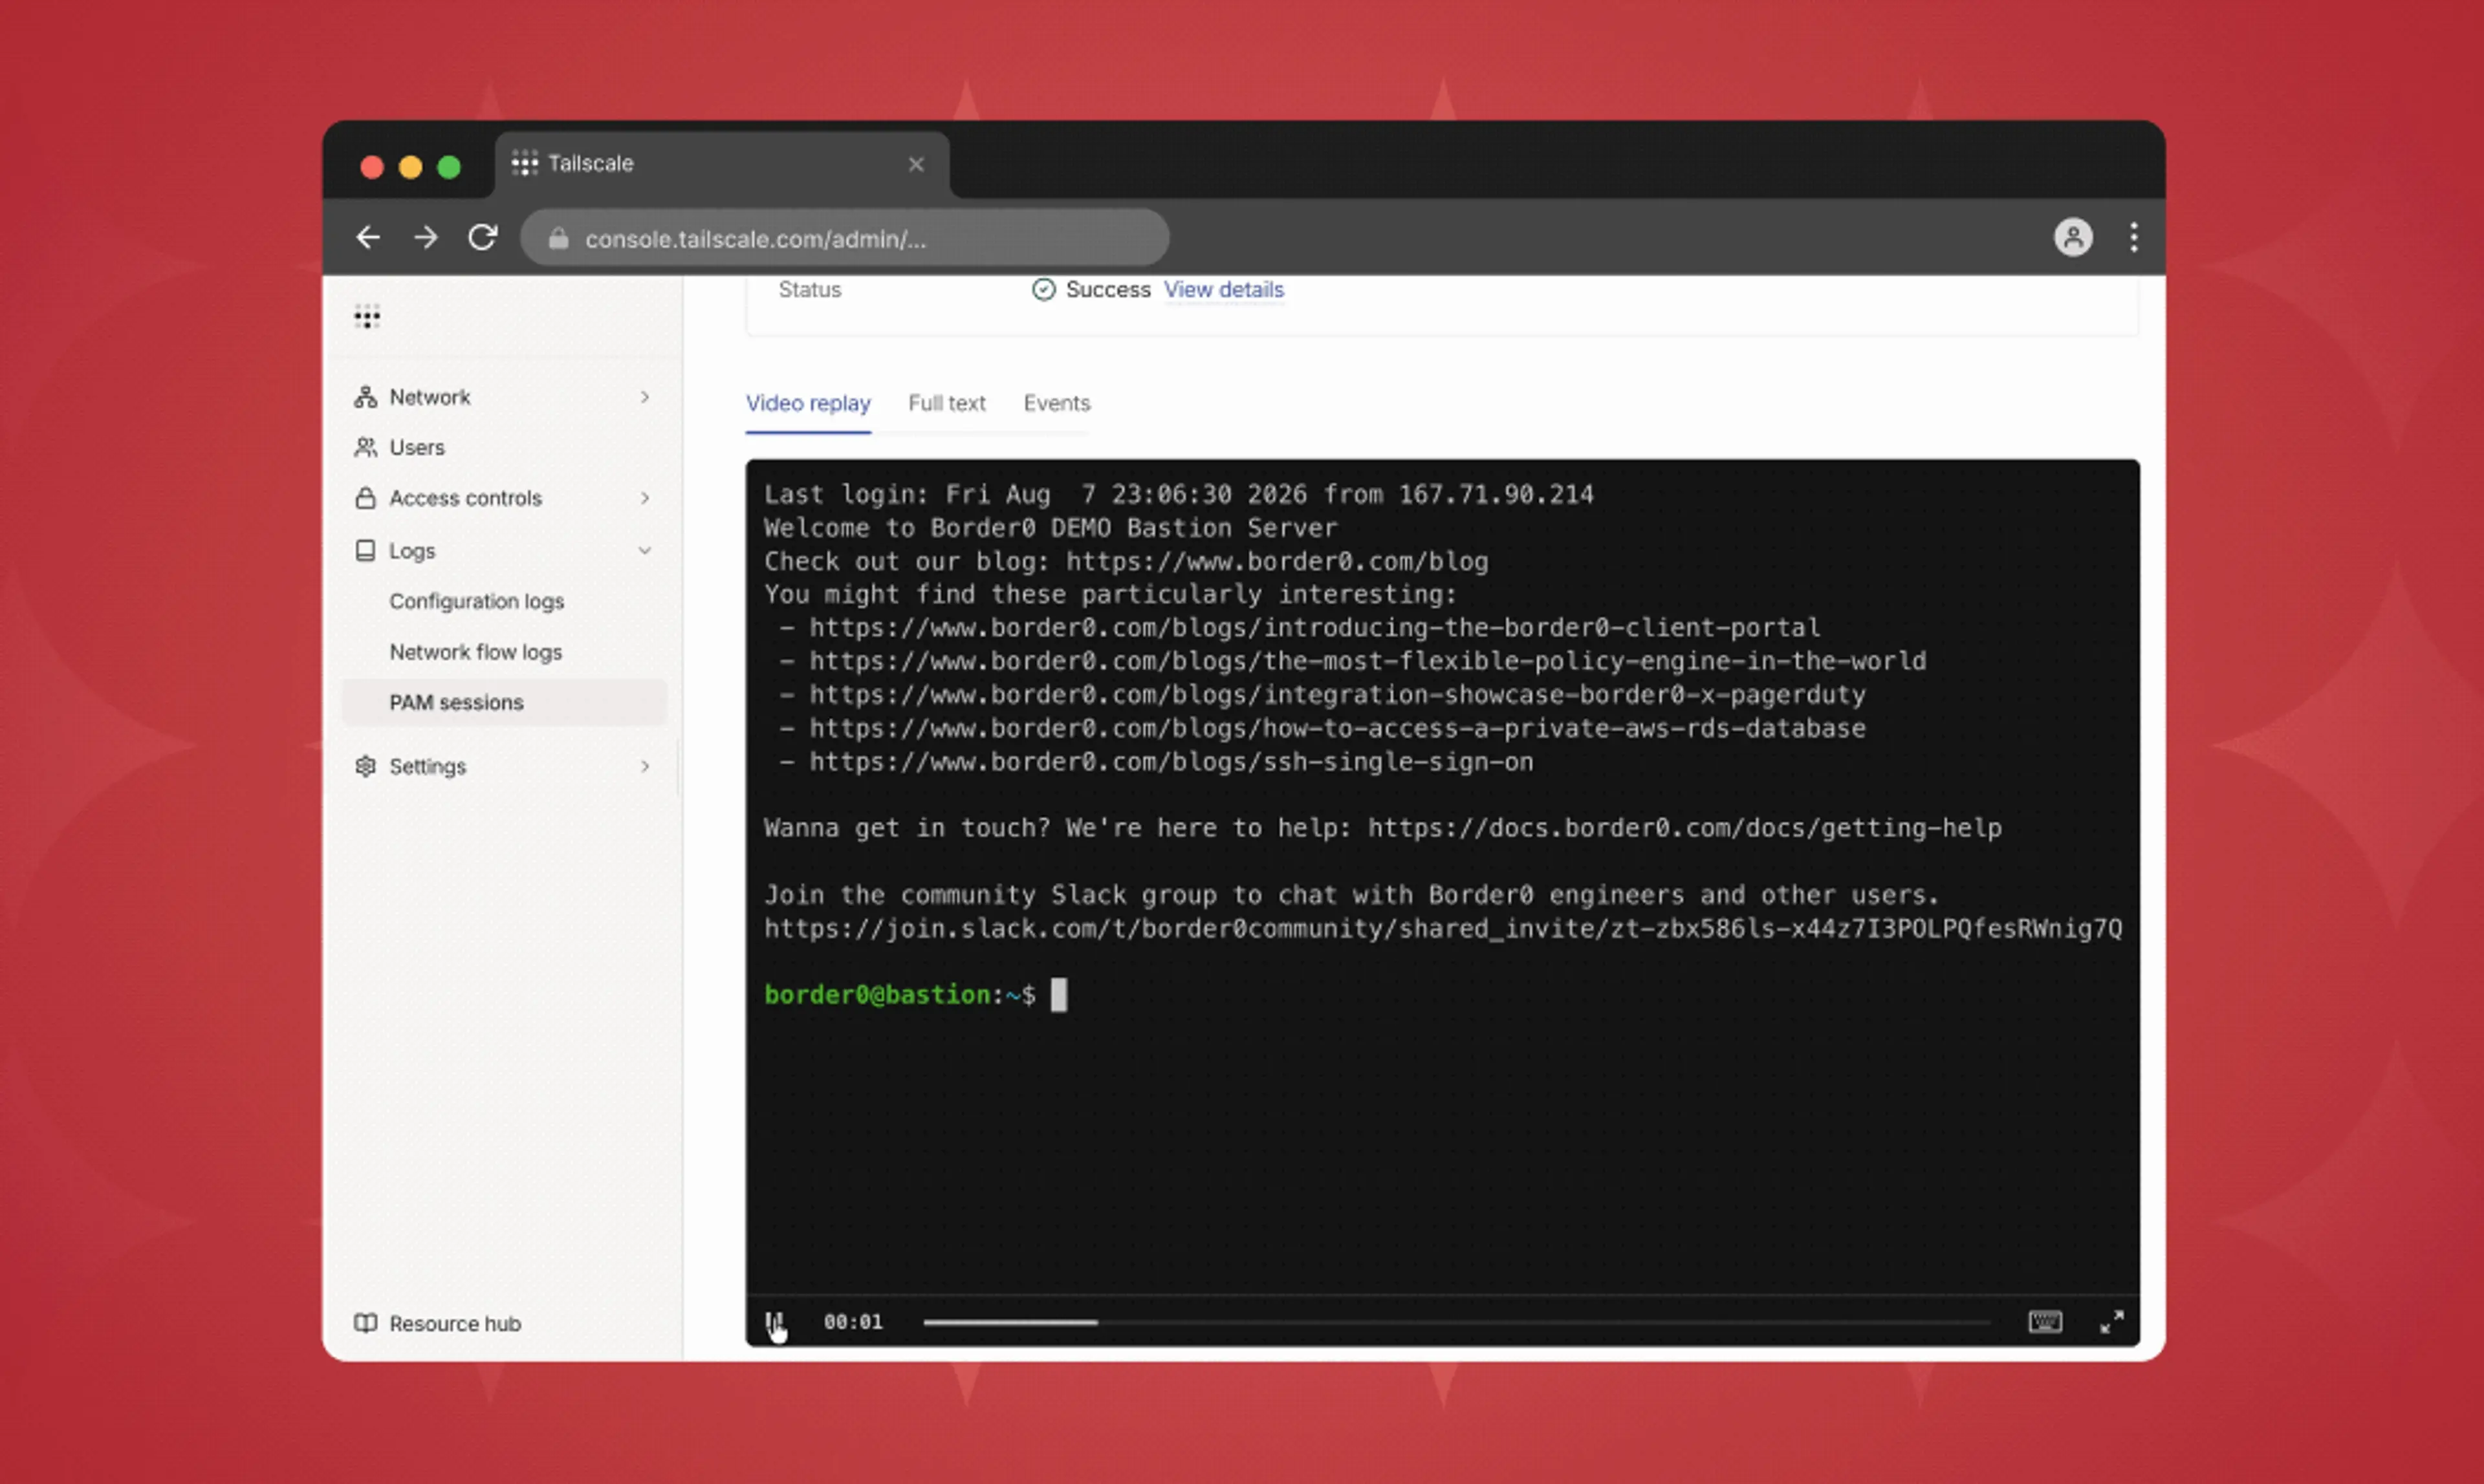Open the Events tab
This screenshot has height=1484, width=2484.
click(1056, 403)
